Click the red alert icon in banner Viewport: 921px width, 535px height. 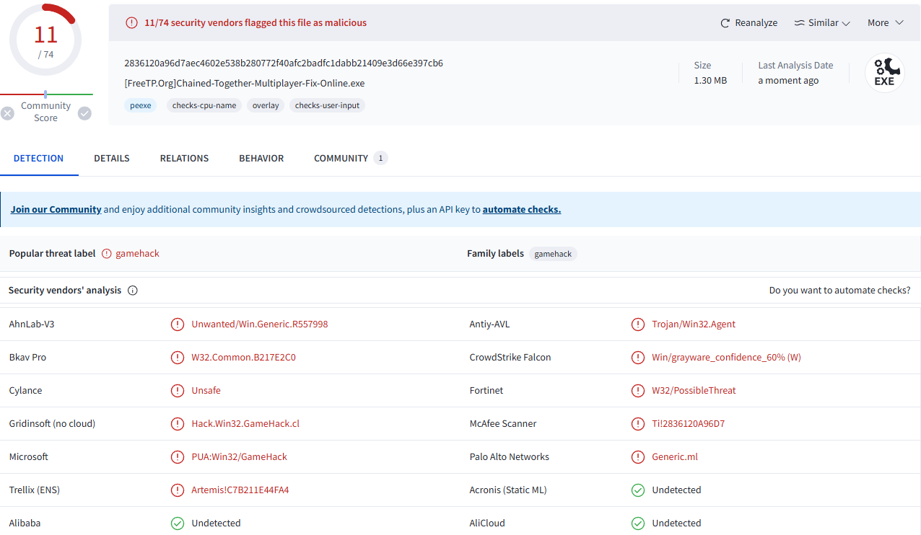[131, 23]
